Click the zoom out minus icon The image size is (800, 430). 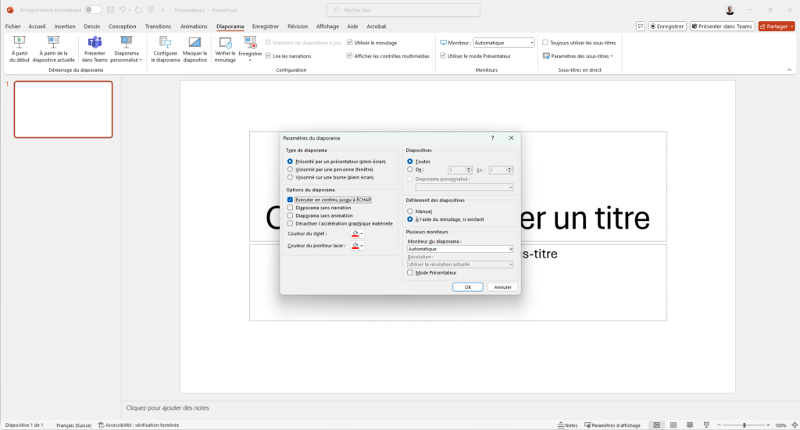720,425
